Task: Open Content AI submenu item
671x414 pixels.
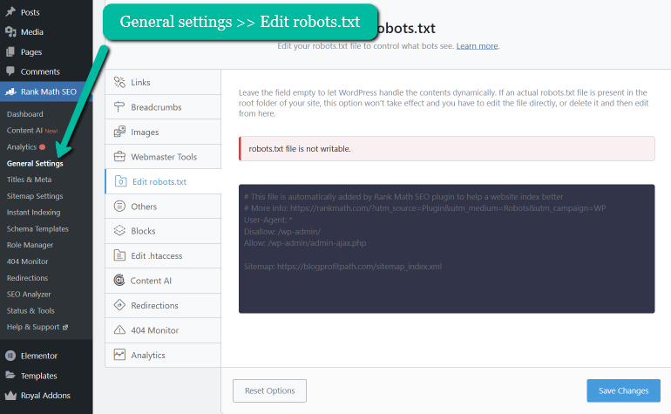Action: pos(24,130)
